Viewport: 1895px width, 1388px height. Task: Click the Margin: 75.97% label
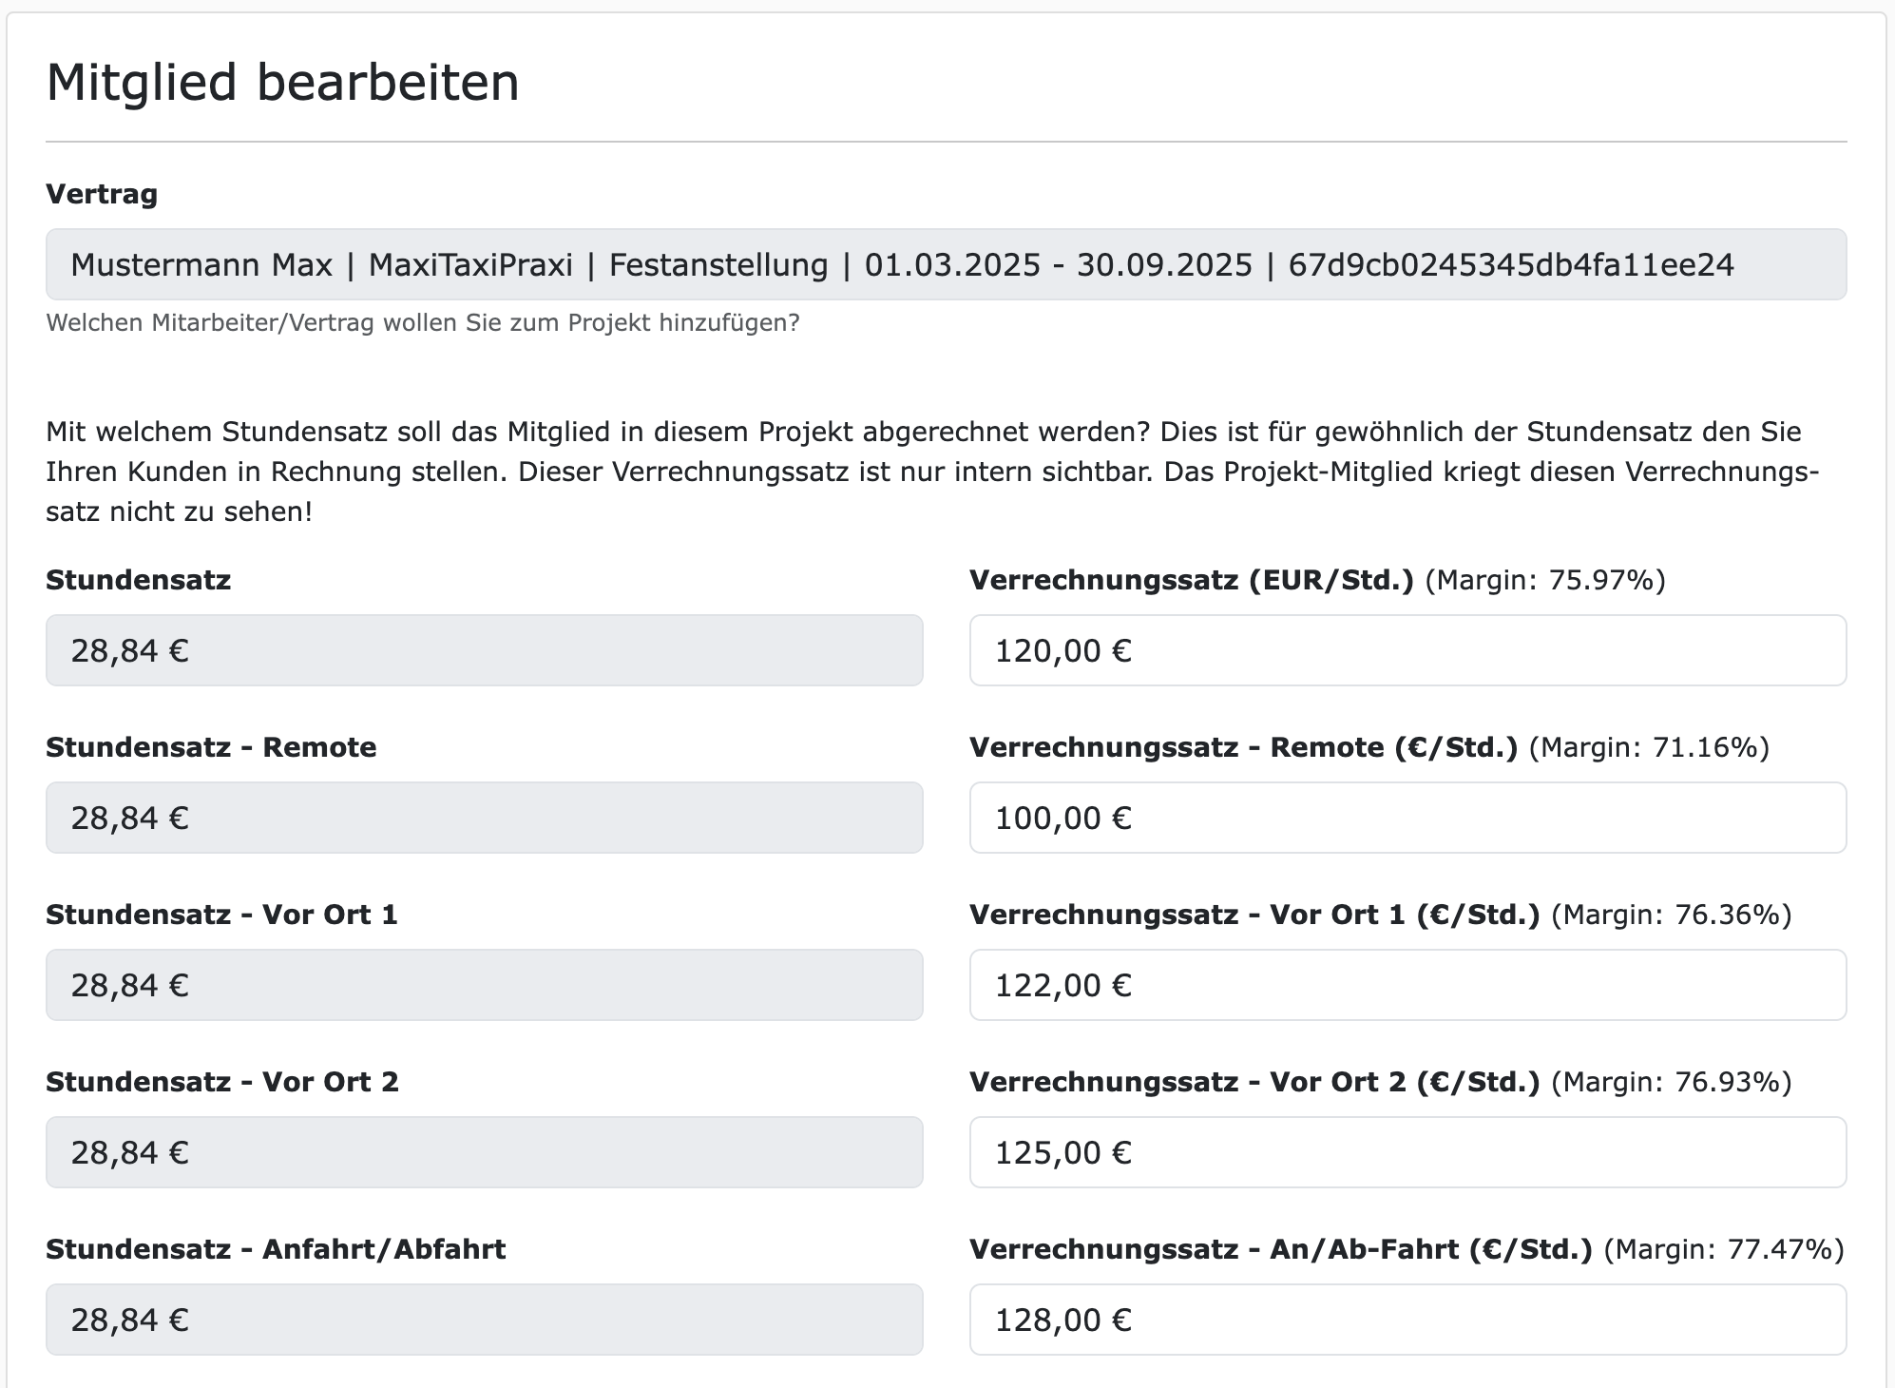(x=1547, y=582)
